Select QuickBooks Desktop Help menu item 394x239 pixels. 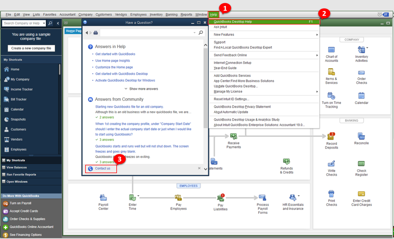(264, 22)
